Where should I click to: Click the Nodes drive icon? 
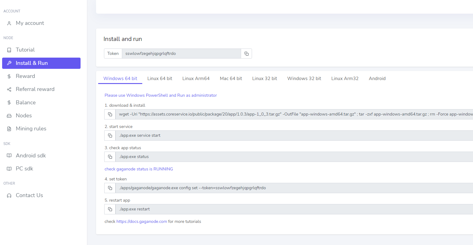coord(9,116)
